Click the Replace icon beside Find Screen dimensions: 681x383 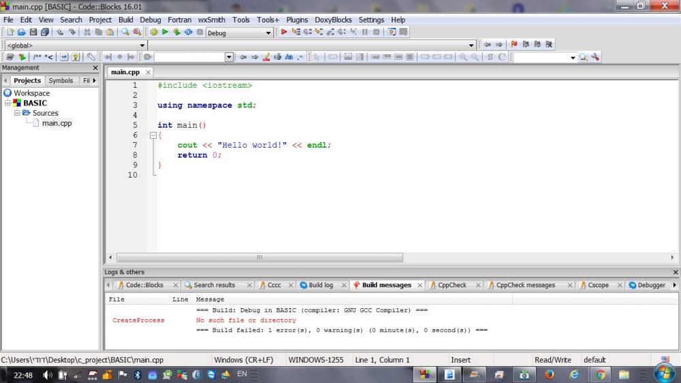click(x=137, y=32)
